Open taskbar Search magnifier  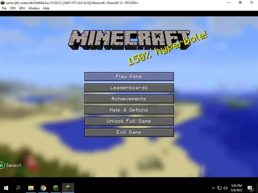point(18,188)
